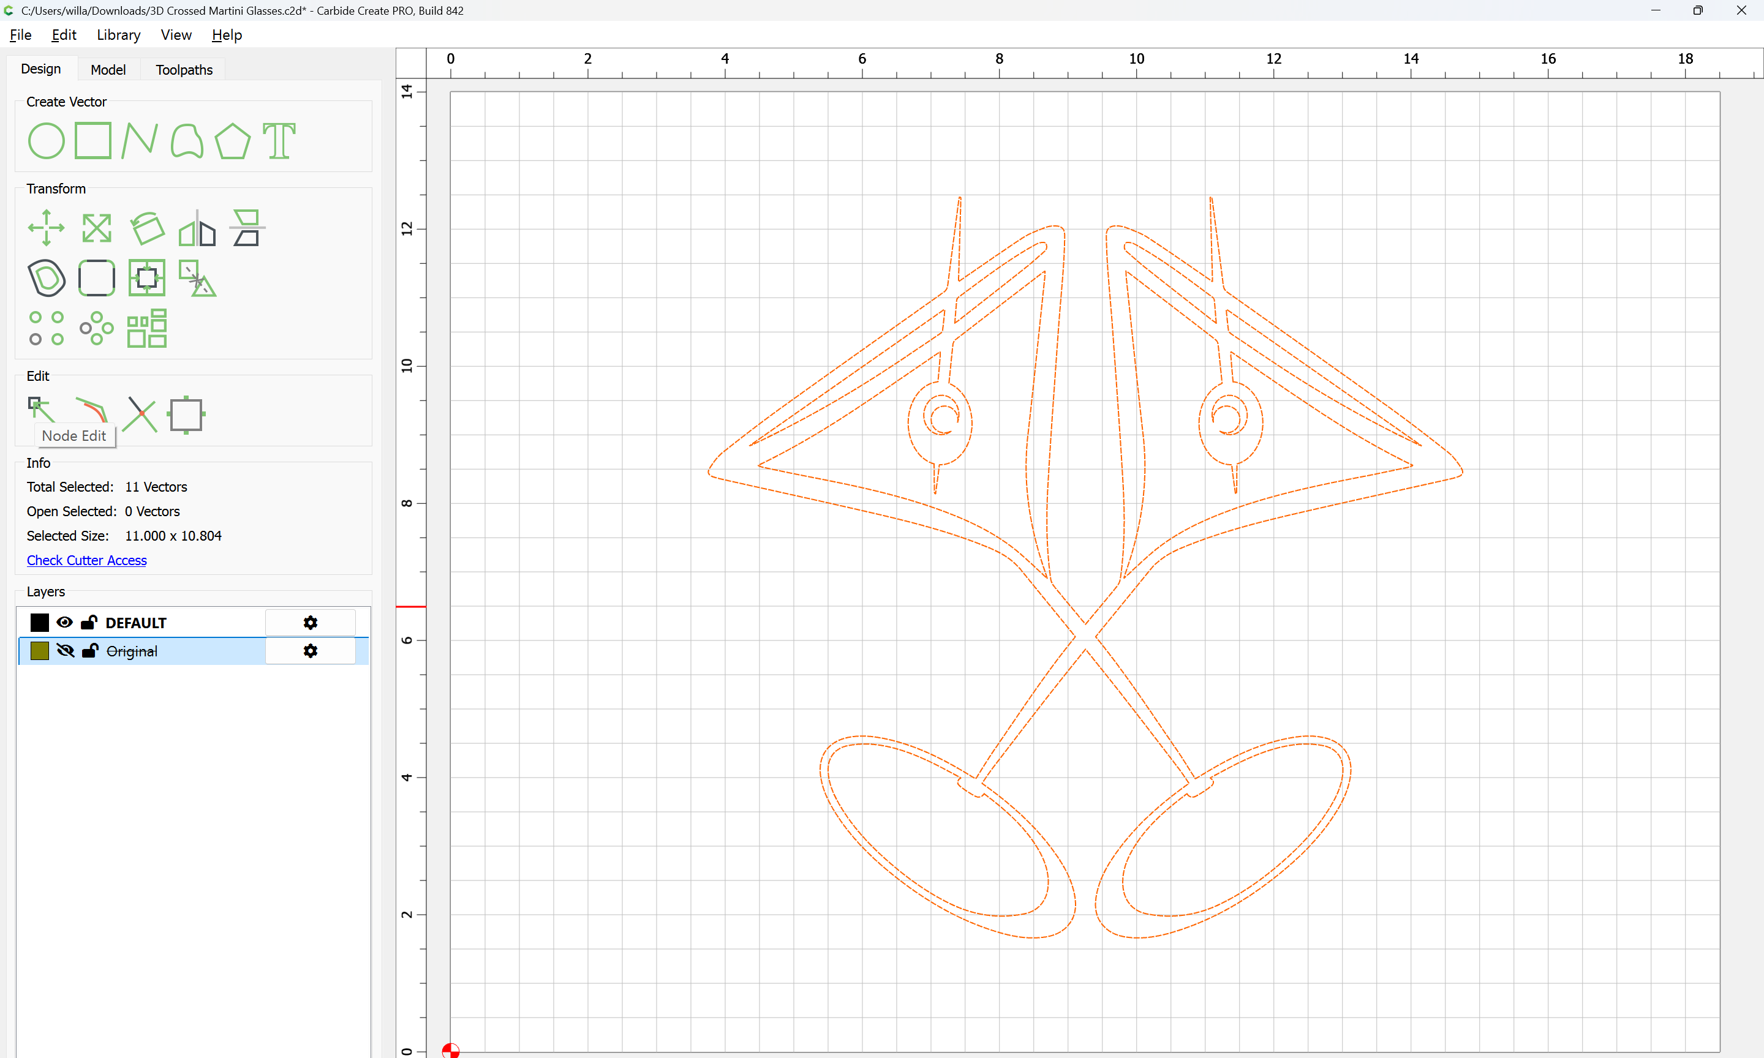Open the Offset Vector tool
1764x1058 pixels.
click(47, 277)
